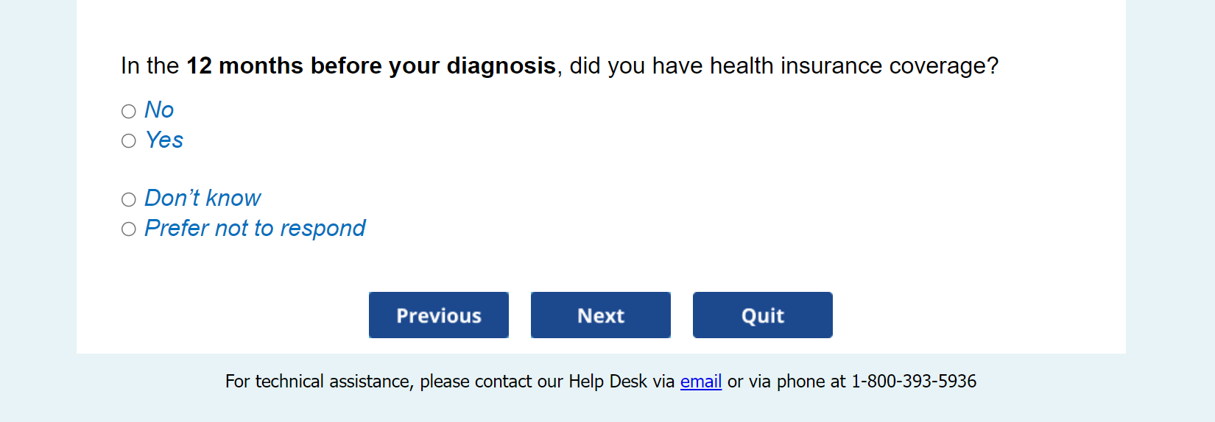The height and width of the screenshot is (422, 1215).
Task: Choose the "Don't know" radio circle
Action: tap(129, 199)
